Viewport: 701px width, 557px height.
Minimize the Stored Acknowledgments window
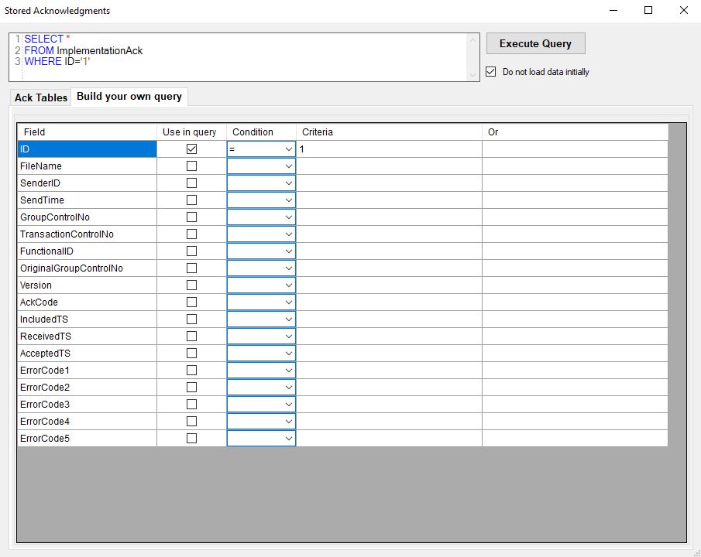point(613,10)
